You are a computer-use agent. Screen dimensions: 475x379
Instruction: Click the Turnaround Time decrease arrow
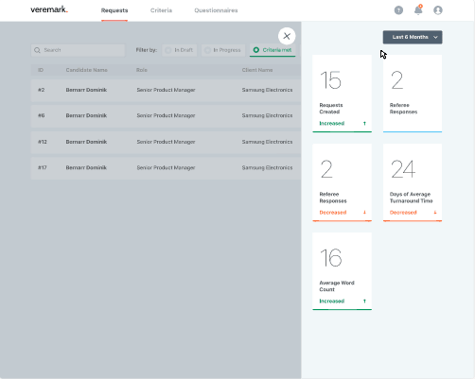coord(435,213)
